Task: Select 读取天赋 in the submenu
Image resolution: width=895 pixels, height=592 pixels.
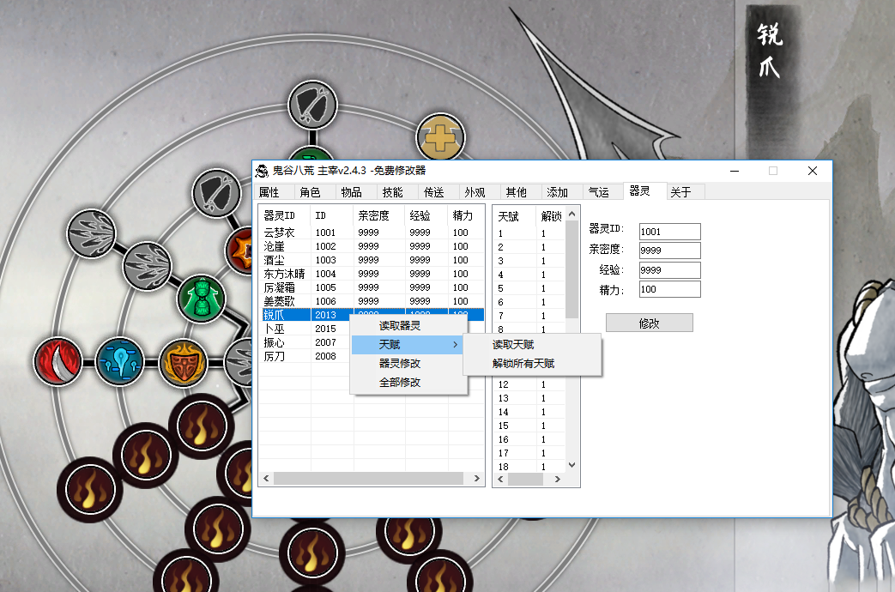Action: point(532,344)
